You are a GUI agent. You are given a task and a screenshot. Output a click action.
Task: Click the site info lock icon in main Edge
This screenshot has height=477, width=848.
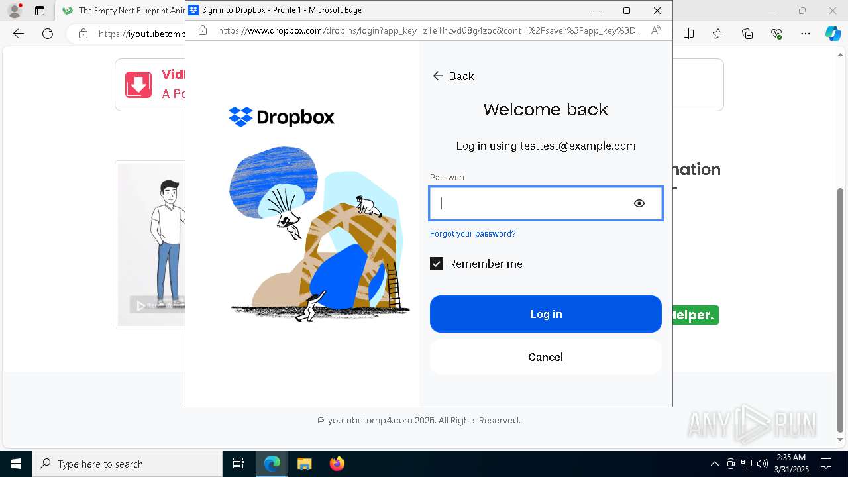[83, 34]
